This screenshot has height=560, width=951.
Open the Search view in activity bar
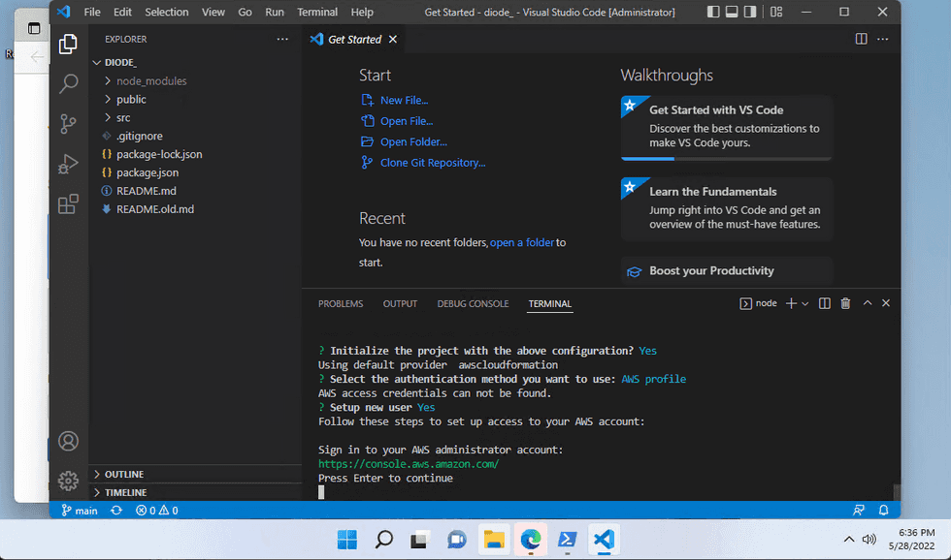pyautogui.click(x=68, y=83)
